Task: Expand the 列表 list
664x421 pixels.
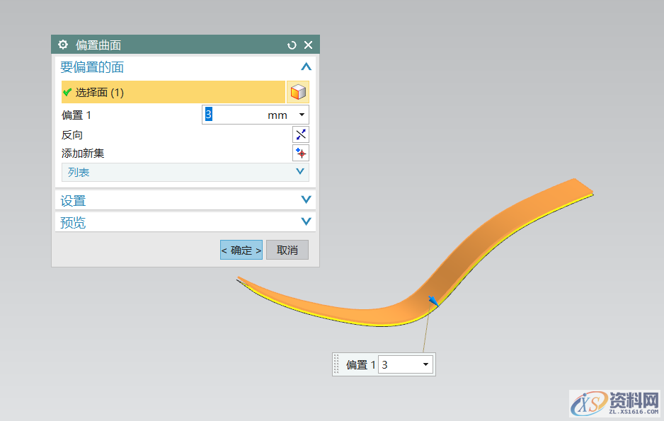Action: [x=300, y=172]
